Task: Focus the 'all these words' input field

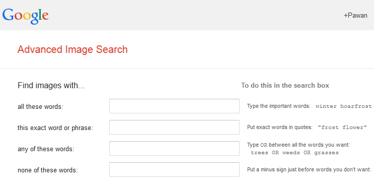Action: (x=174, y=106)
